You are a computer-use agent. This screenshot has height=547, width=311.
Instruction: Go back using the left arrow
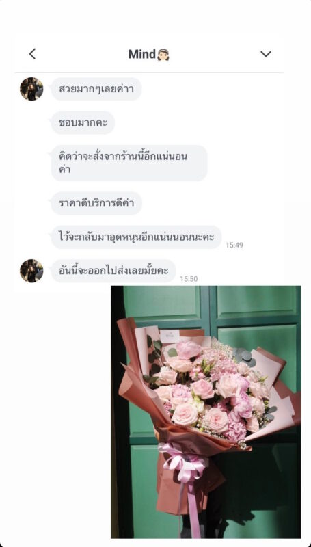(x=32, y=54)
